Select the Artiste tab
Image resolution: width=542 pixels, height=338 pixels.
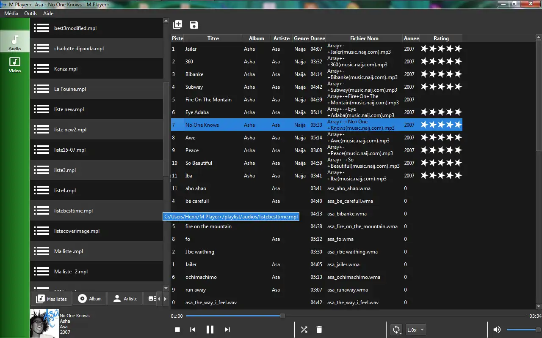(x=125, y=299)
